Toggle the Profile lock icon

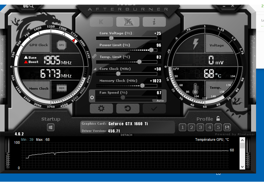click(218, 118)
